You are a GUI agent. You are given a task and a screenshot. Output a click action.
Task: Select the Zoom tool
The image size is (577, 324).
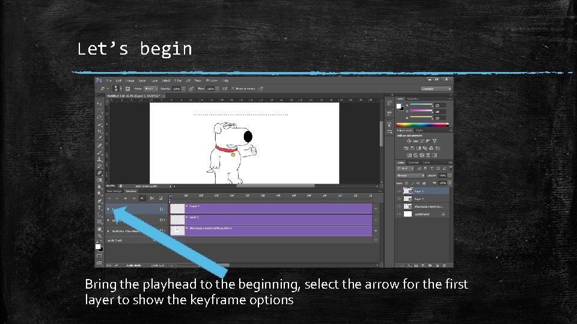[x=99, y=236]
